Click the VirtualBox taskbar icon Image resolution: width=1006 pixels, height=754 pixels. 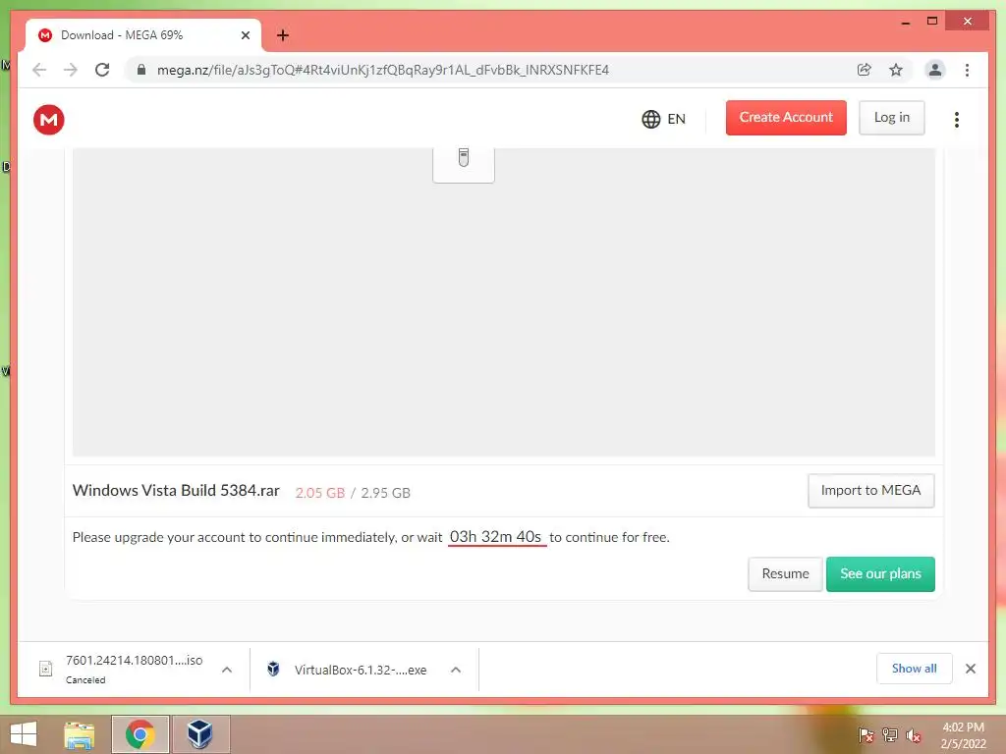click(200, 734)
